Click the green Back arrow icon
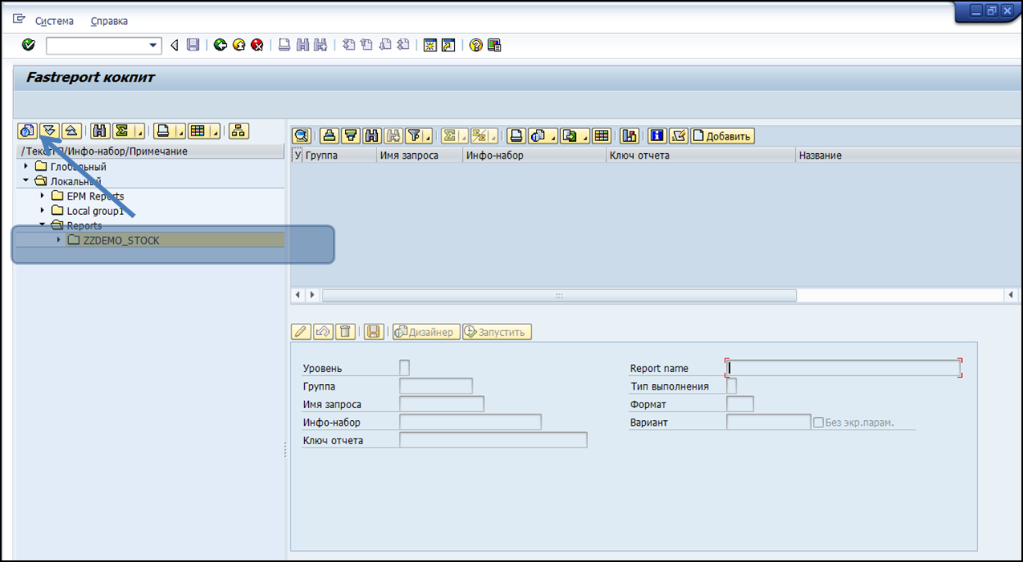 tap(220, 46)
